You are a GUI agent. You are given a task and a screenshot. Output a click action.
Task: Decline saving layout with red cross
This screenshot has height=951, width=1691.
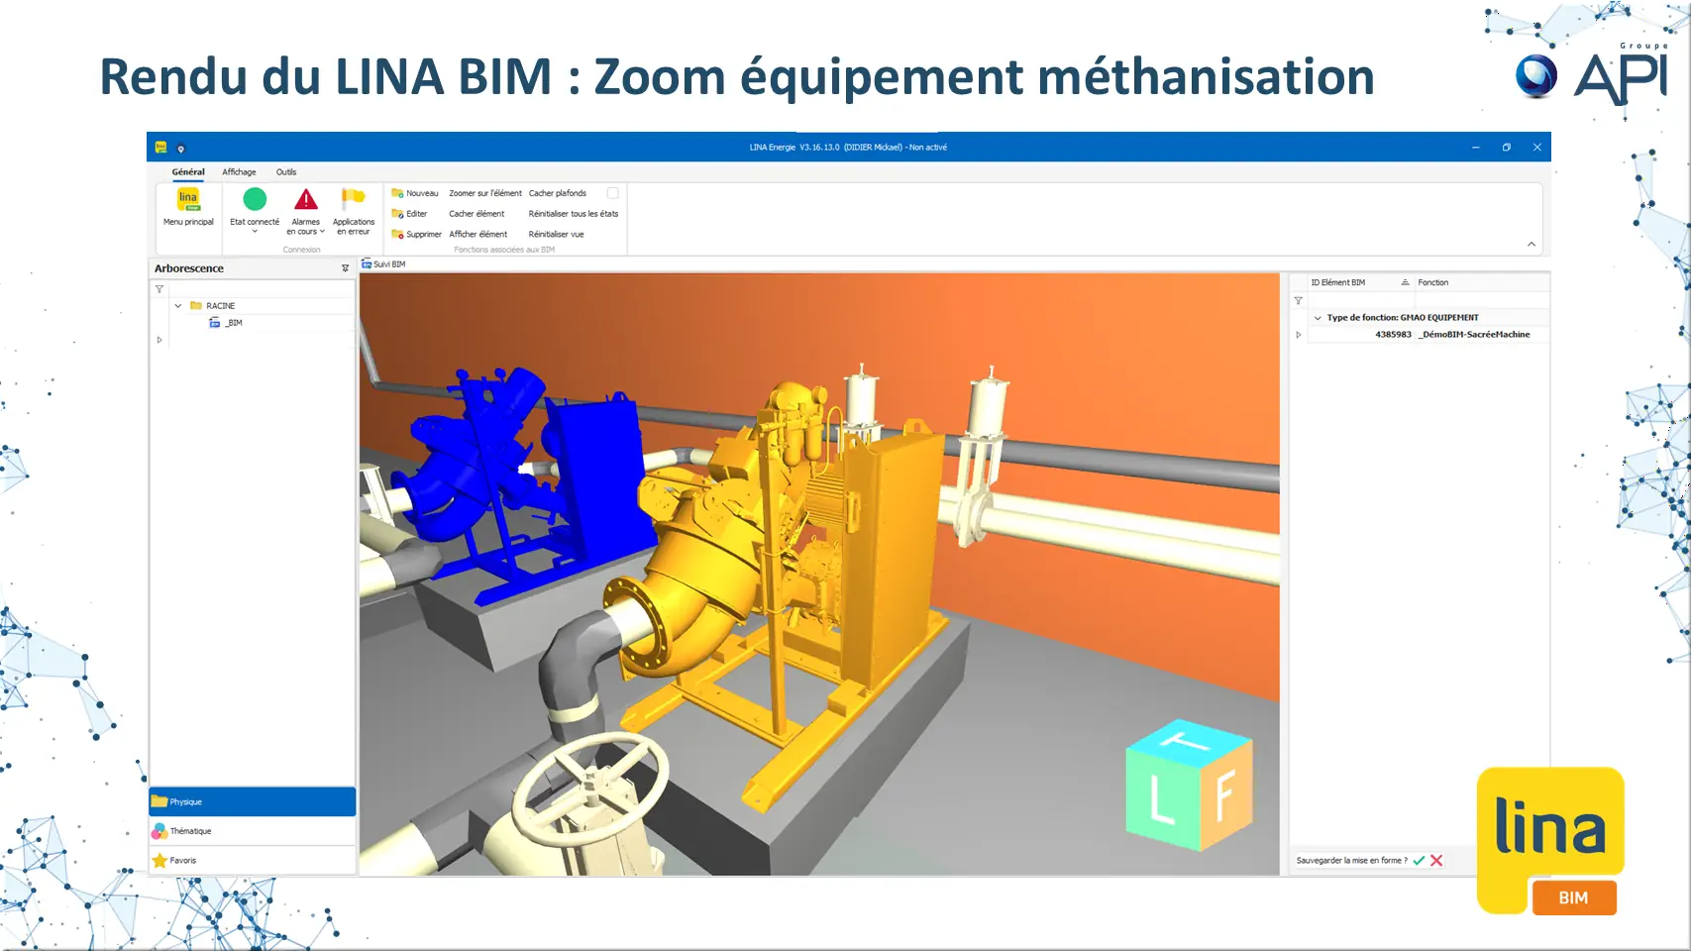coord(1436,861)
